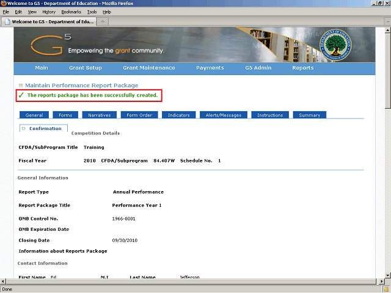Click the vertical scrollbar down arrow
This screenshot has height=293, width=391.
(x=388, y=275)
